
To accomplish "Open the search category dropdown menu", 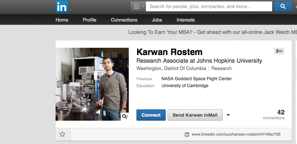I will coord(138,7).
